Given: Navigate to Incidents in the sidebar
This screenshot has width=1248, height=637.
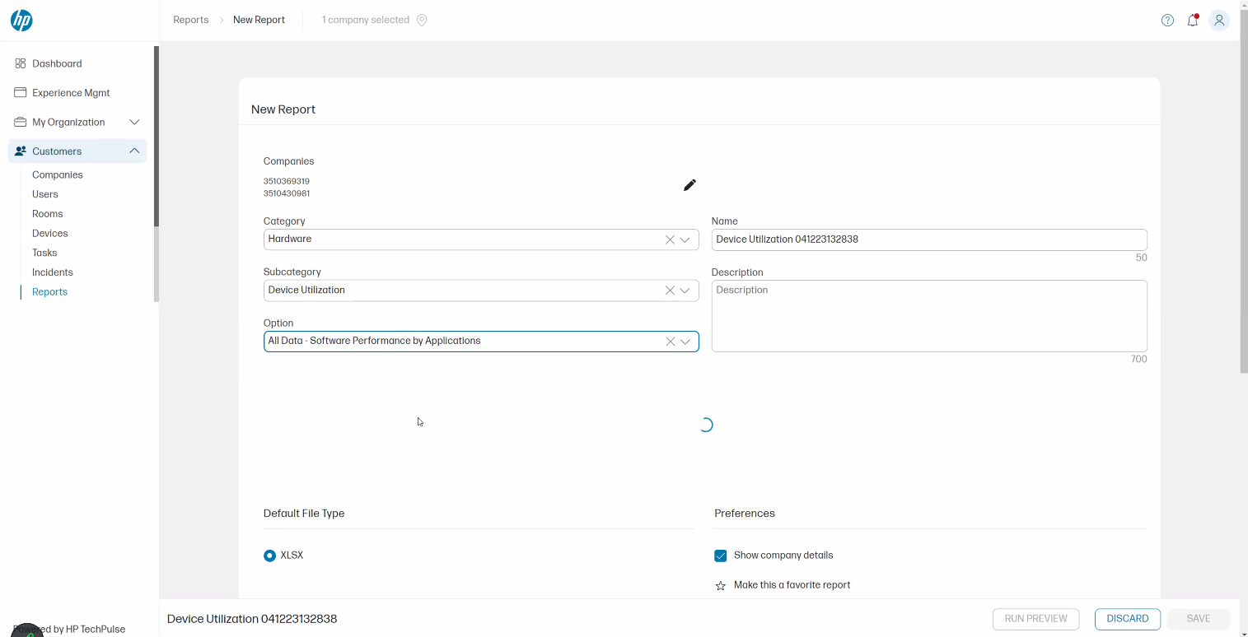Looking at the screenshot, I should click(52, 272).
